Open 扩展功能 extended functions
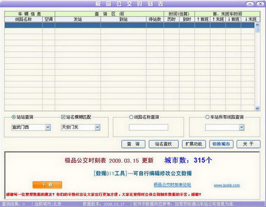The width and height of the screenshot is (266, 207). [194, 144]
